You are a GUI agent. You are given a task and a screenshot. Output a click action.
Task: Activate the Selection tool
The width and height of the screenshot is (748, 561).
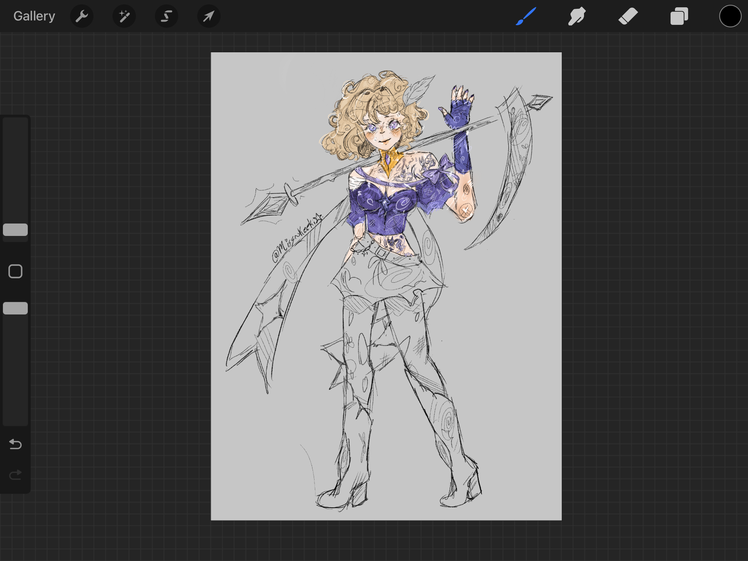(x=167, y=16)
